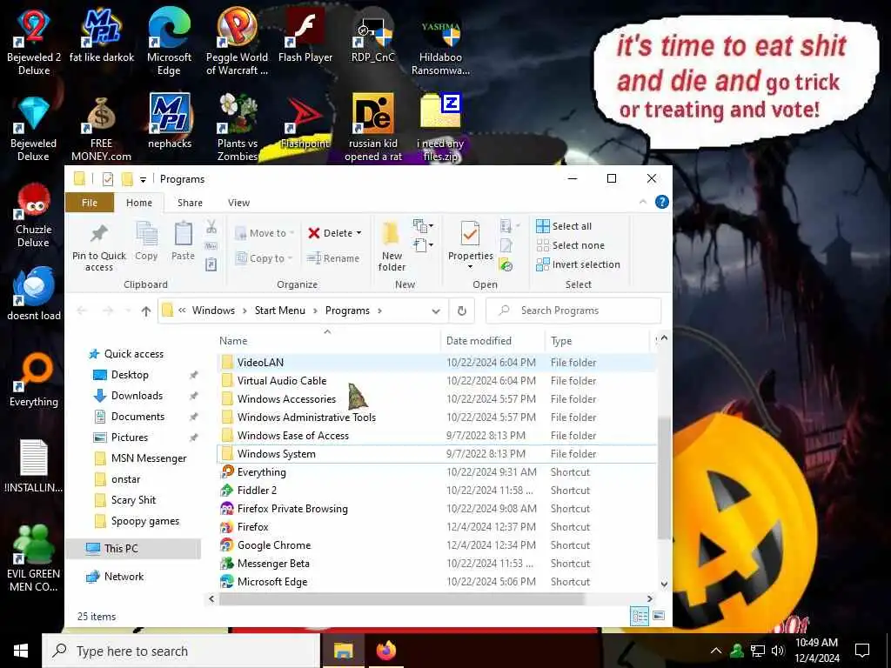Screen dimensions: 891x668
Task: Open Network in navigation pane
Action: tap(124, 577)
